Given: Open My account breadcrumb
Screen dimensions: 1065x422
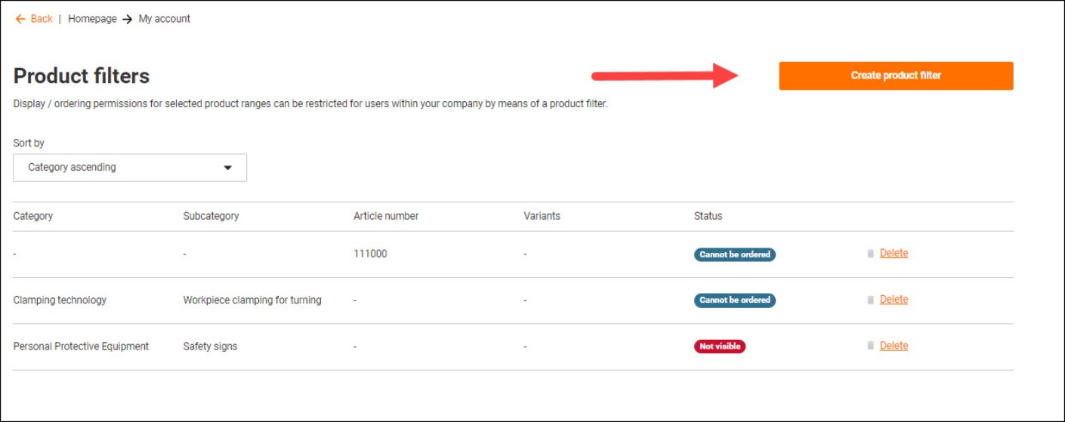Looking at the screenshot, I should (165, 19).
